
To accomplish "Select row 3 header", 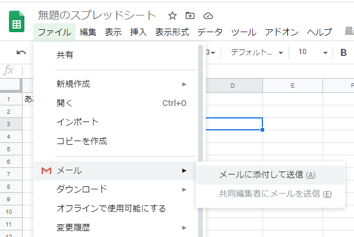I will pos(11,124).
